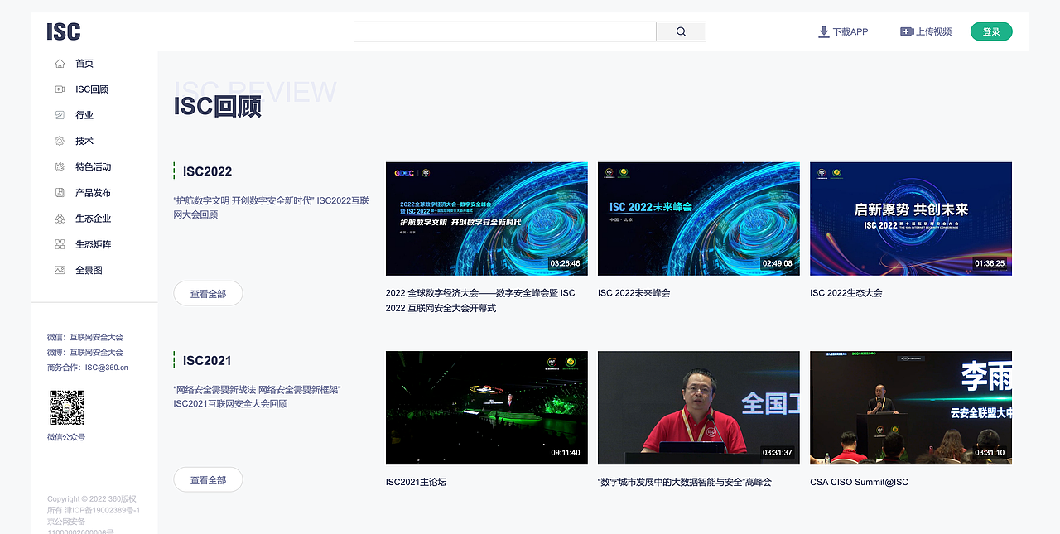Click the 01:36:25 duration badge
Viewport: 1060px width, 534px height.
[990, 263]
